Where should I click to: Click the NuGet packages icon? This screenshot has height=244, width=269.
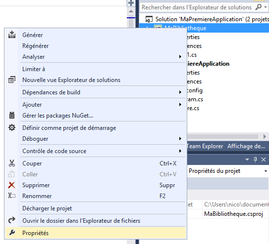pos(12,116)
